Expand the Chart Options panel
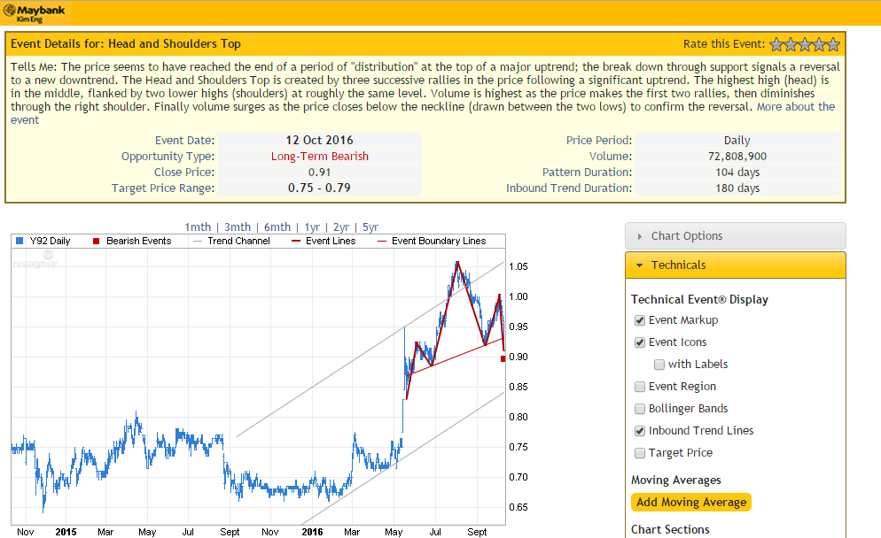Viewport: 881px width, 538px height. coord(735,236)
